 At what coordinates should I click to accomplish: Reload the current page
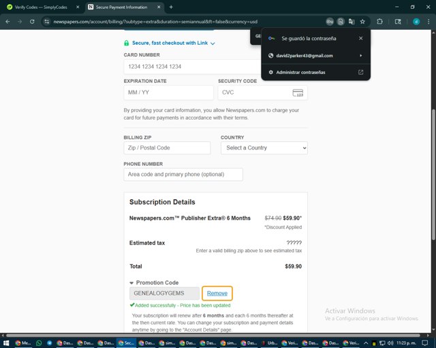32,22
